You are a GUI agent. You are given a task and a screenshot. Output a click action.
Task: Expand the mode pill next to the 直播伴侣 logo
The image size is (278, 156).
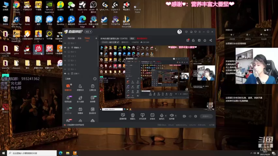point(88,32)
